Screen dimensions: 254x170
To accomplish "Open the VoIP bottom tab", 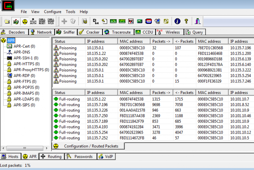I will click(x=106, y=156).
